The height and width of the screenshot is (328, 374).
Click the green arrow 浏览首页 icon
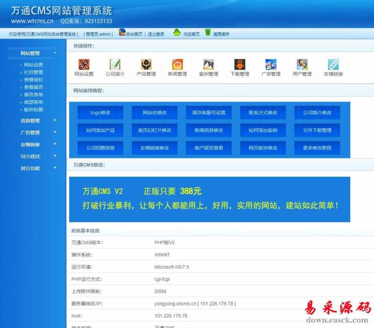177,32
